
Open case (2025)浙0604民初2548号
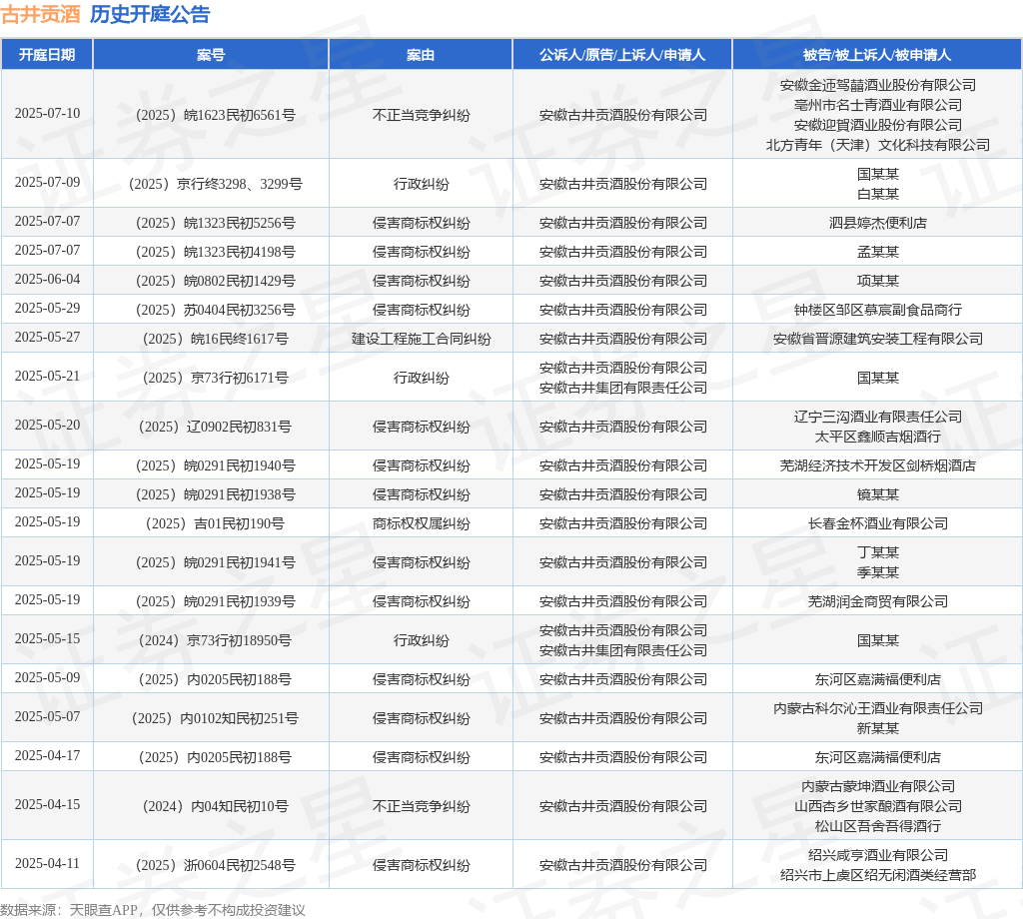(x=216, y=865)
